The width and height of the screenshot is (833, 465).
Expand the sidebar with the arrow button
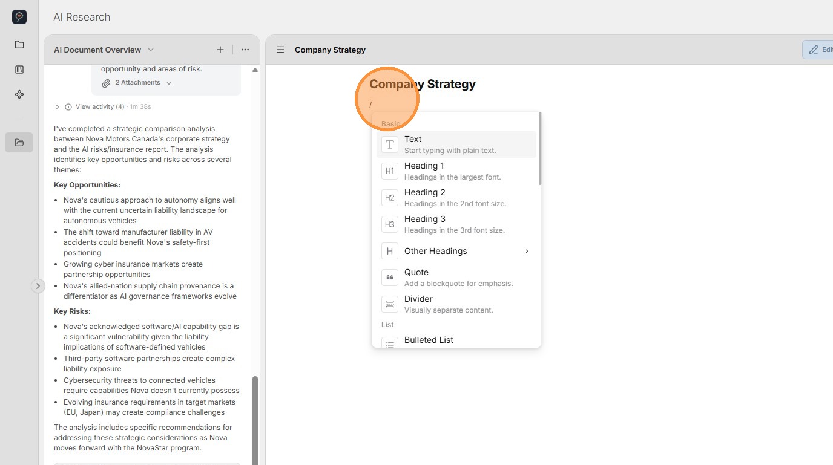click(x=38, y=286)
